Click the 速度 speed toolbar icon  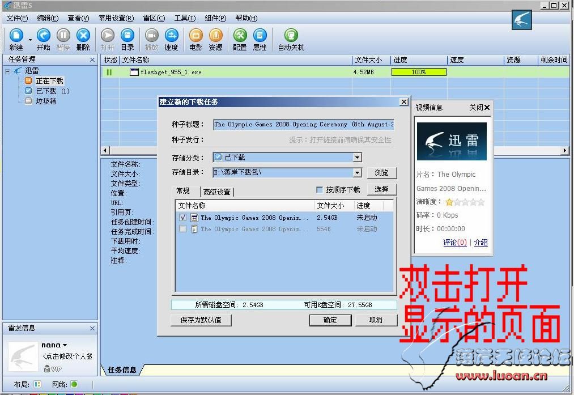pos(171,36)
